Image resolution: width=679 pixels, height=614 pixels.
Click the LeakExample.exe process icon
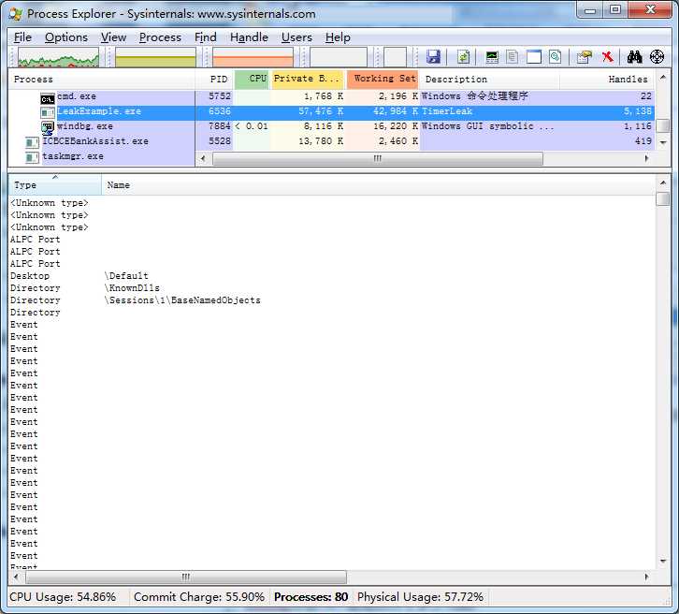48,112
